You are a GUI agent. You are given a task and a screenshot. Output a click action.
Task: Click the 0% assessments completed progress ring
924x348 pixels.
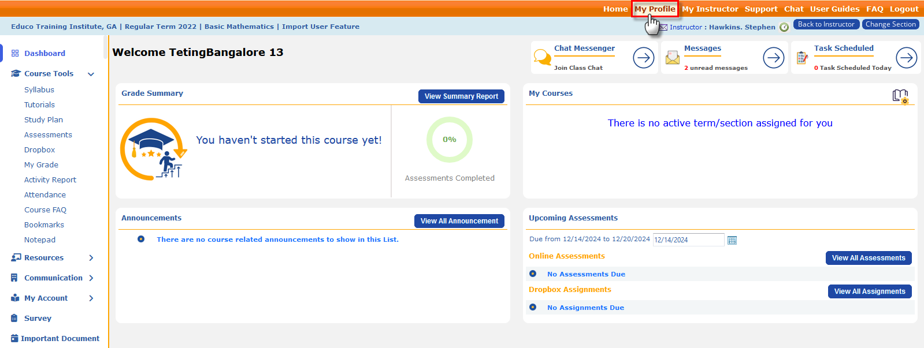point(450,140)
